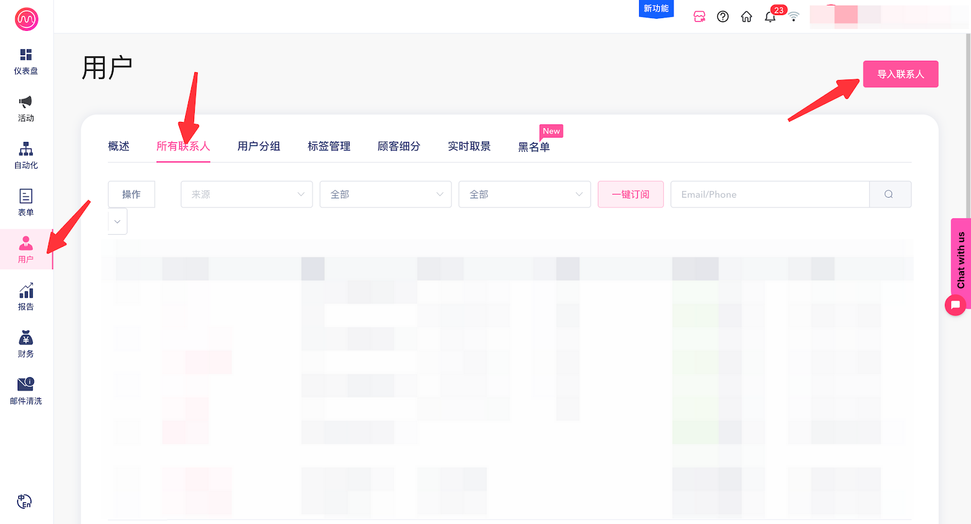Expand the 来源 source dropdown
This screenshot has width=971, height=524.
pos(246,195)
